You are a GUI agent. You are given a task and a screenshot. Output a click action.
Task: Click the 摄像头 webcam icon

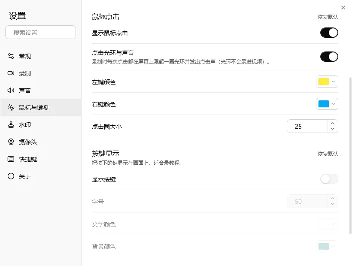(x=11, y=142)
